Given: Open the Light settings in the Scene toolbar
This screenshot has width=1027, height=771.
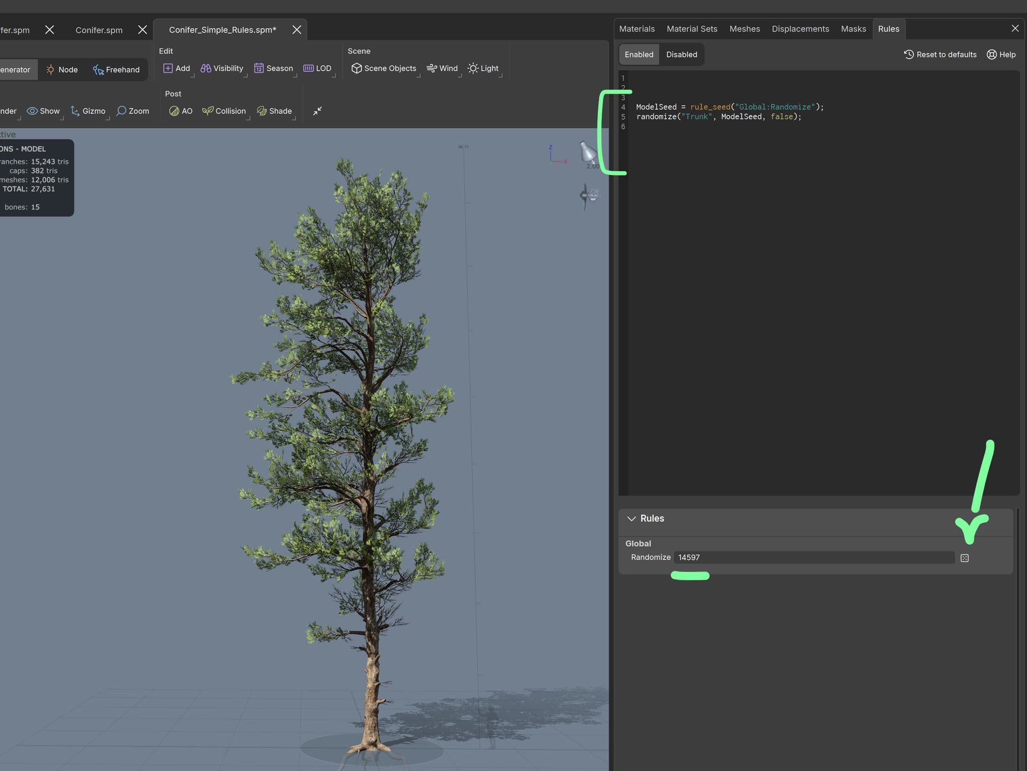Looking at the screenshot, I should point(484,68).
